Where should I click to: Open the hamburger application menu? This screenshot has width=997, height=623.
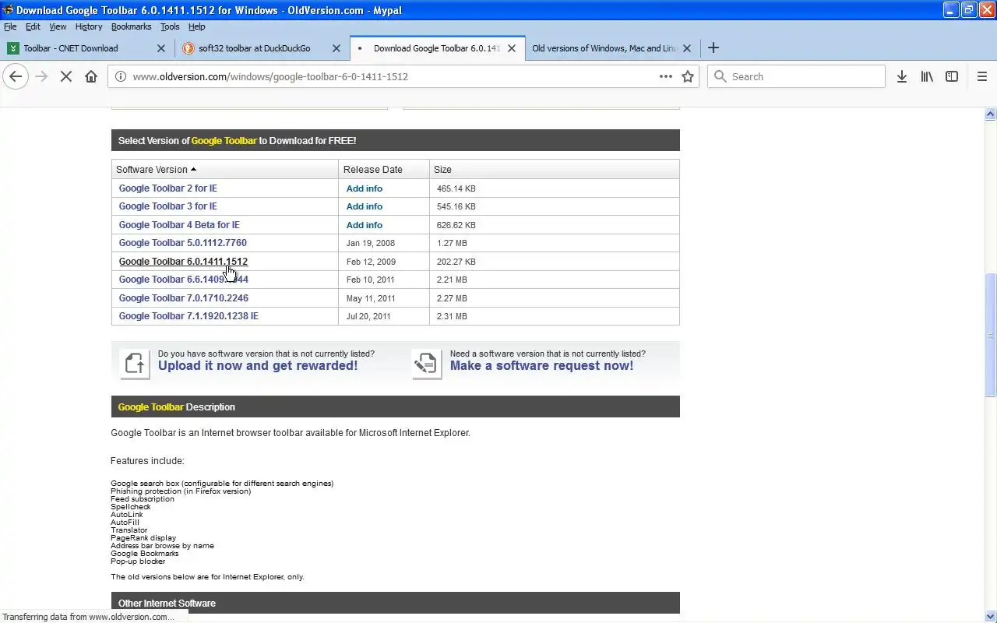pos(982,76)
